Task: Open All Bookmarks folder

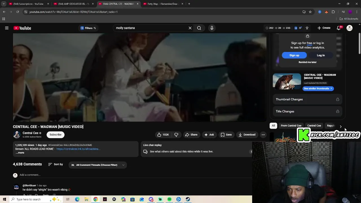Action: (x=349, y=19)
